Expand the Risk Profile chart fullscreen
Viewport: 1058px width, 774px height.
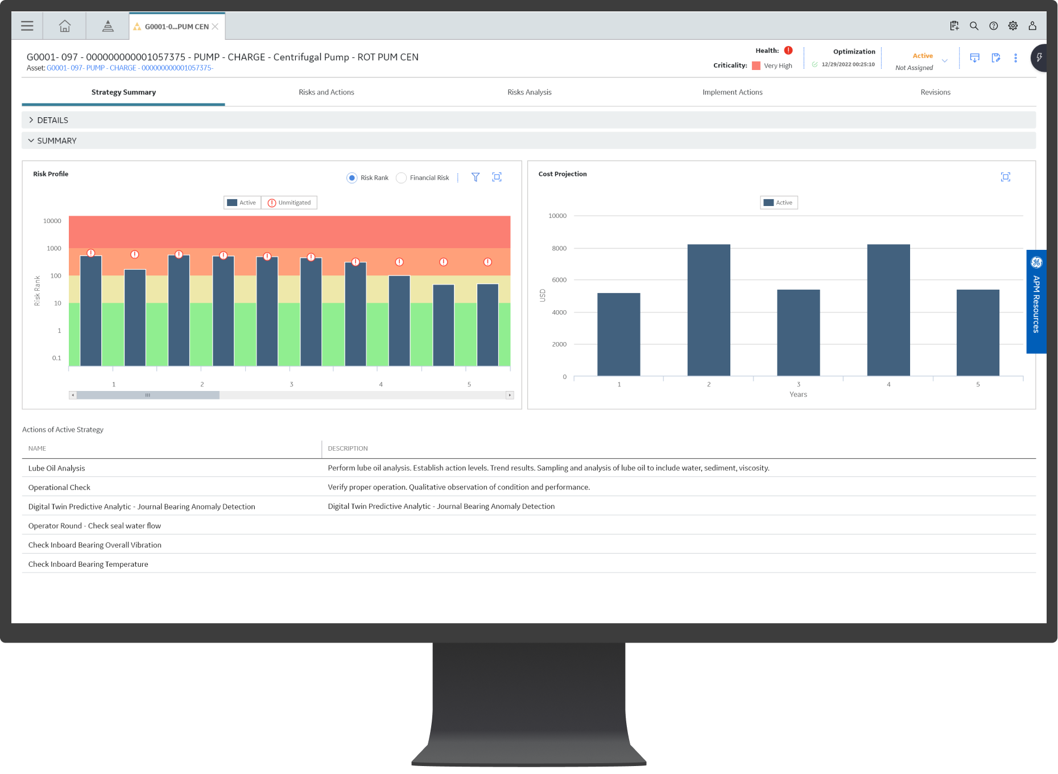(497, 178)
